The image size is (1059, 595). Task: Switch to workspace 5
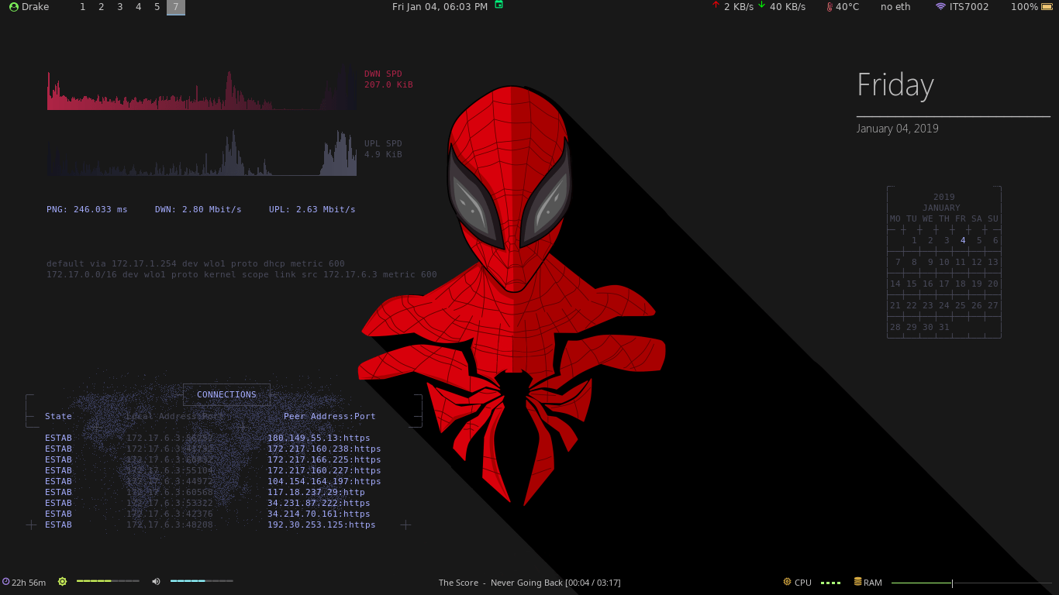[x=157, y=7]
